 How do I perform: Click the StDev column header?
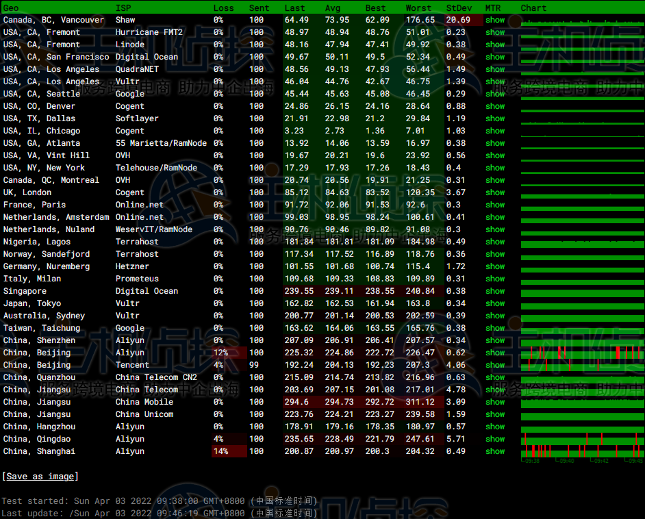coord(459,8)
